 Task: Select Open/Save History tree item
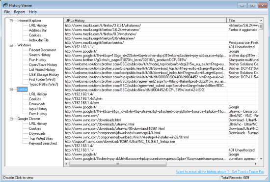point(43,65)
